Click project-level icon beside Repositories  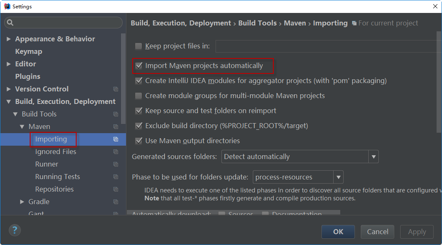tap(116, 189)
